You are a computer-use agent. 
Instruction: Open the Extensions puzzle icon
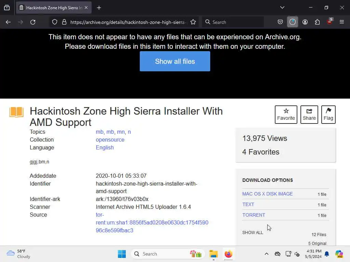pos(317,22)
